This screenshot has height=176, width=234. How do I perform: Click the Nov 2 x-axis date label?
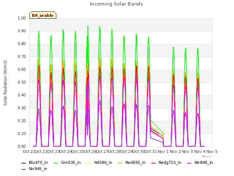(175, 151)
